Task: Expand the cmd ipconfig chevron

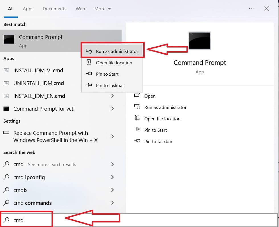Action: pyautogui.click(x=112, y=177)
